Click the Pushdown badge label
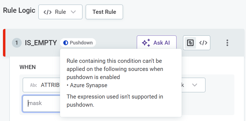 tap(81, 43)
